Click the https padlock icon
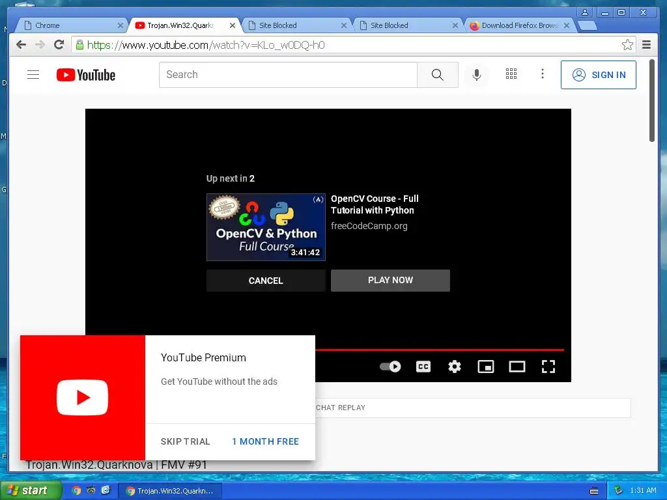 point(79,45)
